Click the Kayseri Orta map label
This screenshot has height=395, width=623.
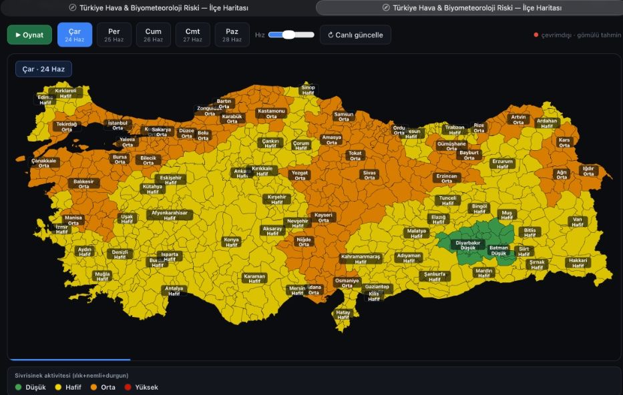click(323, 218)
